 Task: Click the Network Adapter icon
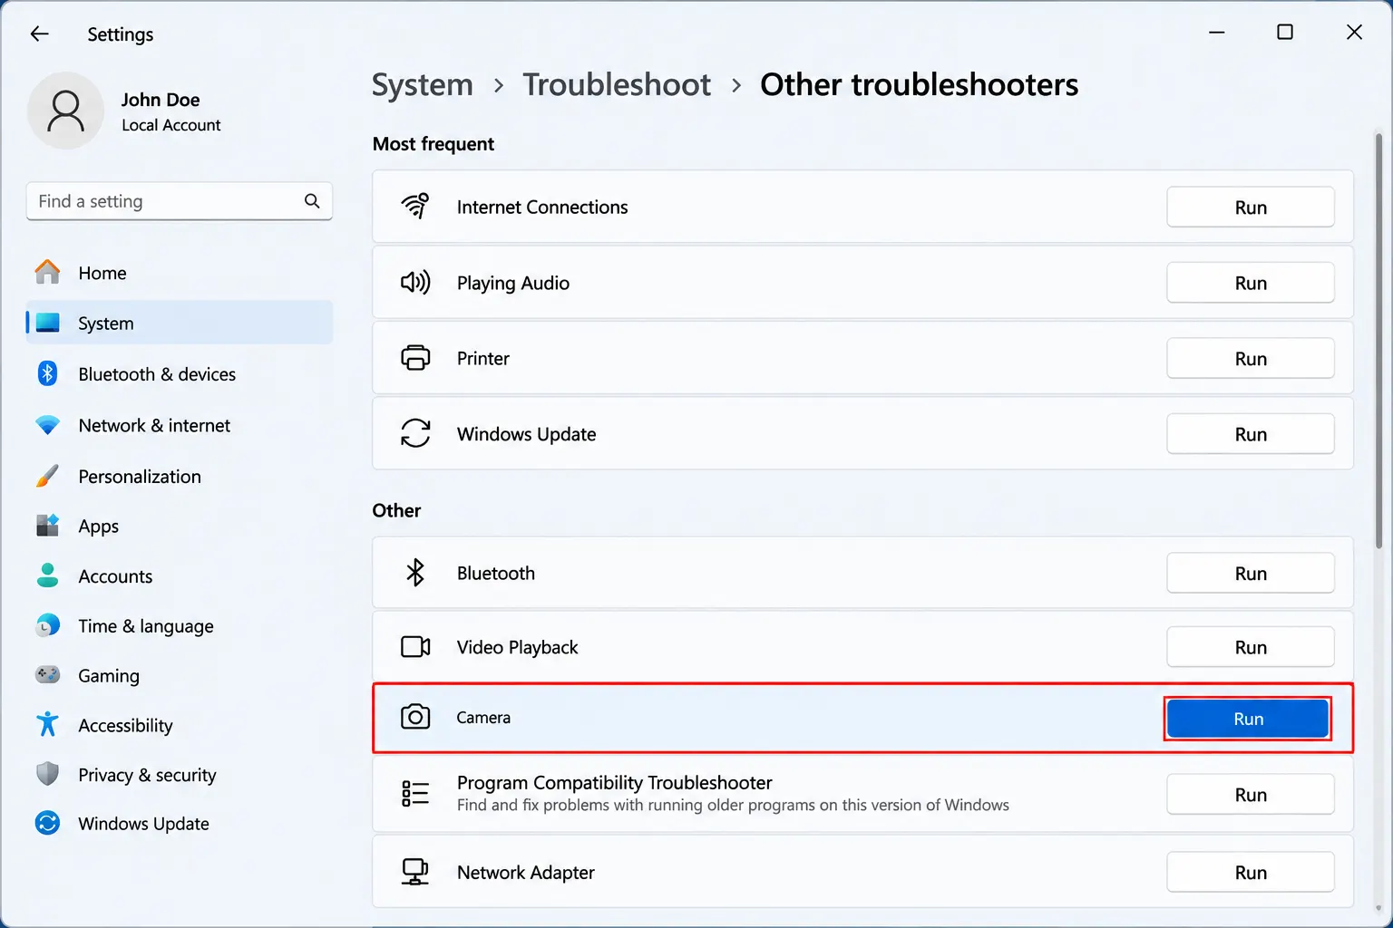pos(415,872)
